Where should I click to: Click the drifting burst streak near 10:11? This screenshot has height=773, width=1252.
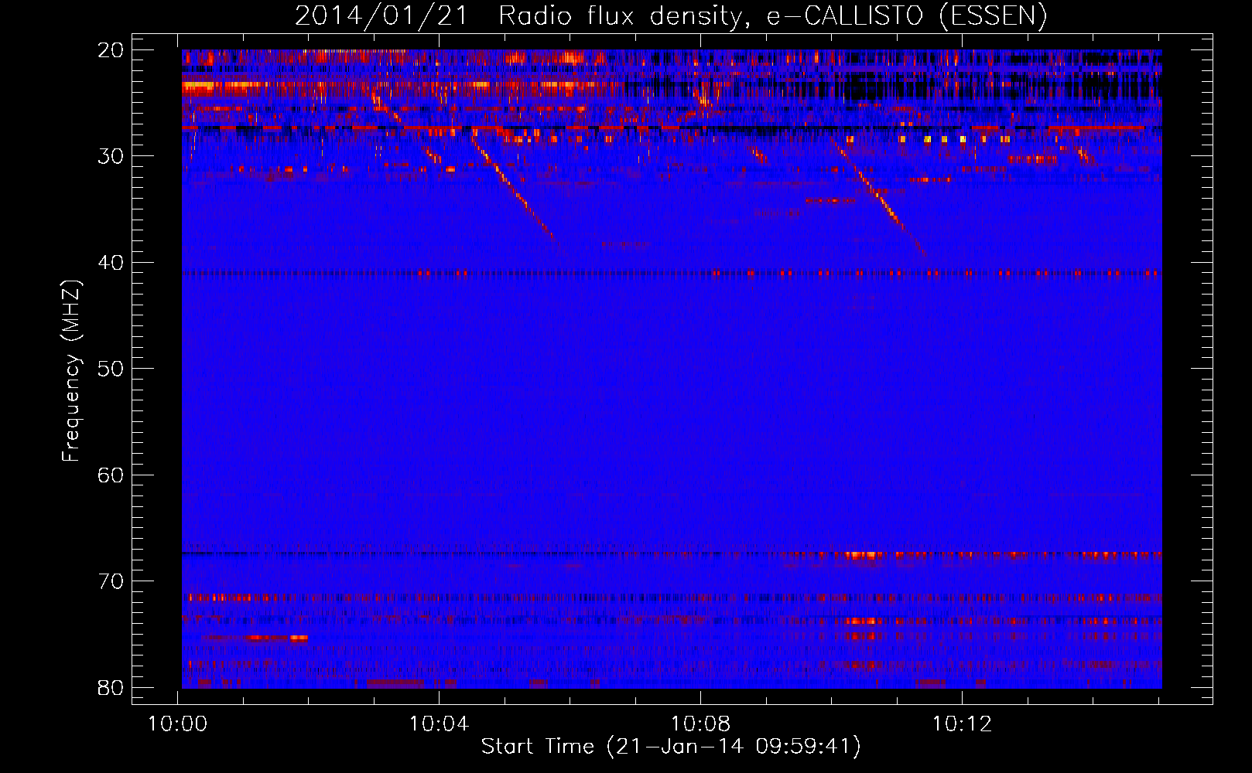pos(879,198)
